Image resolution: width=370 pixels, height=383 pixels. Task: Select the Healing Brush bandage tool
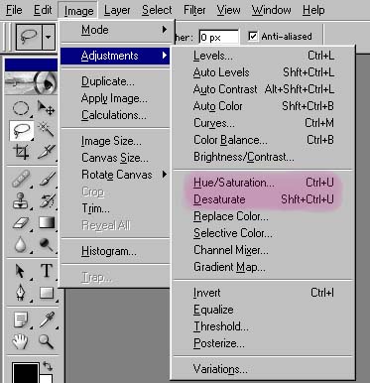[21, 180]
